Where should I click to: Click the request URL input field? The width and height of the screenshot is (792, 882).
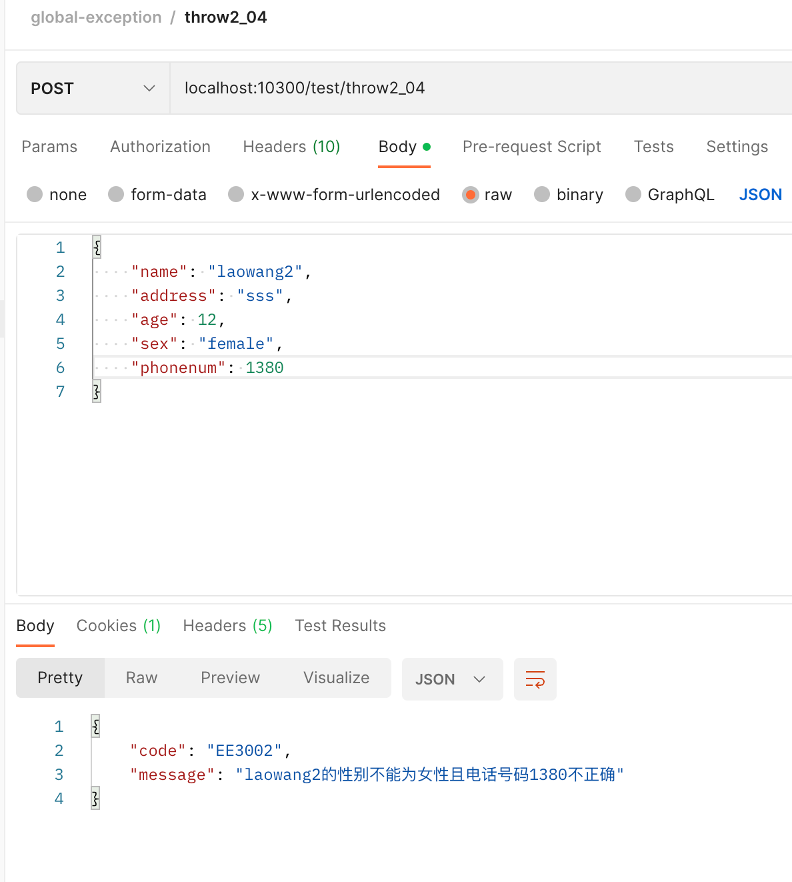click(x=480, y=88)
